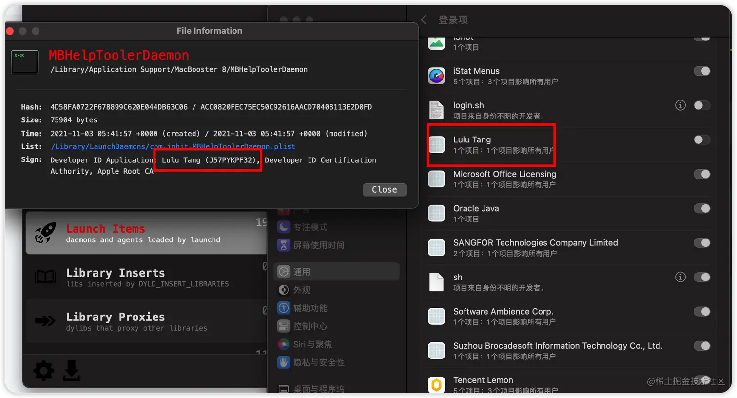The height and width of the screenshot is (398, 737).
Task: Enable the login.sh background item switch
Action: (x=702, y=105)
